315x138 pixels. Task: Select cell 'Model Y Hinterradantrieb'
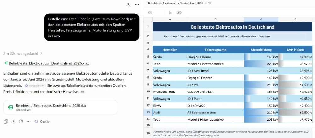point(215,64)
